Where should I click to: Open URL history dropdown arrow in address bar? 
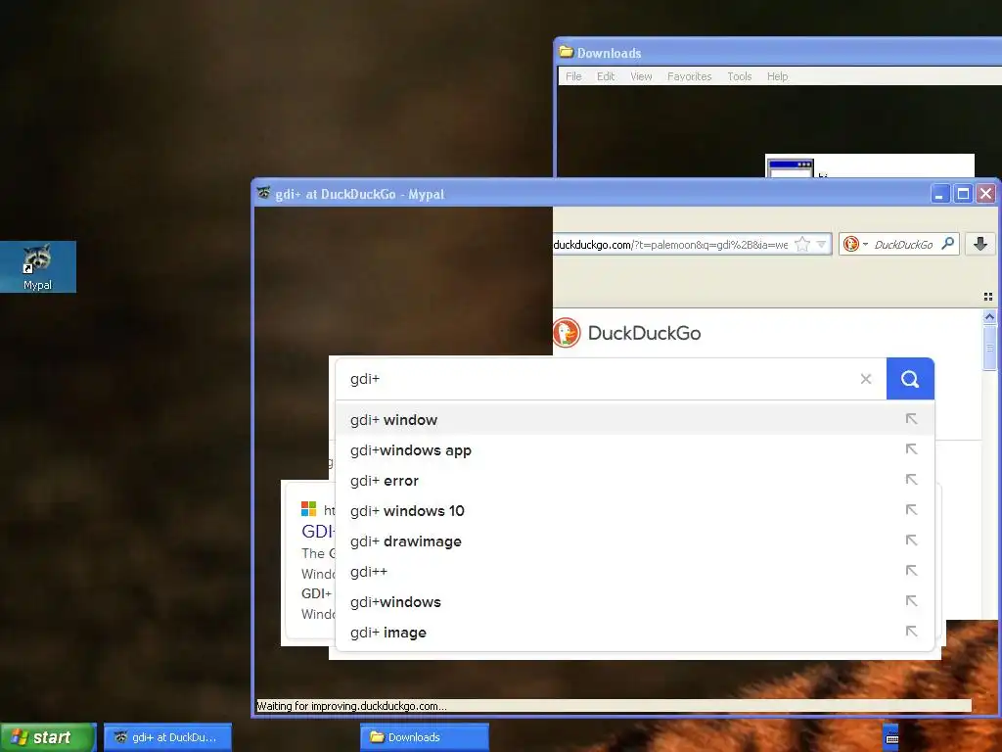[x=822, y=244]
